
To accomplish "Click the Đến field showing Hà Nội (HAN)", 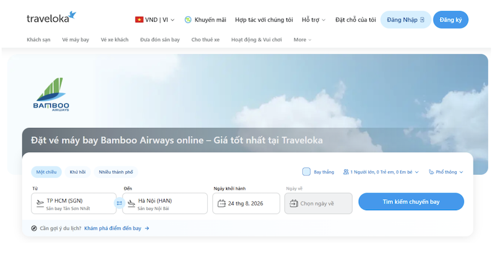I will click(165, 203).
